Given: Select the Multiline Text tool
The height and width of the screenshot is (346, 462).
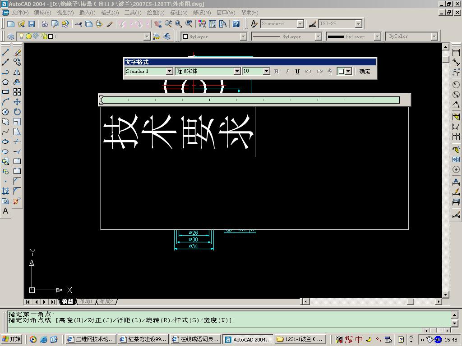Looking at the screenshot, I should [5, 211].
